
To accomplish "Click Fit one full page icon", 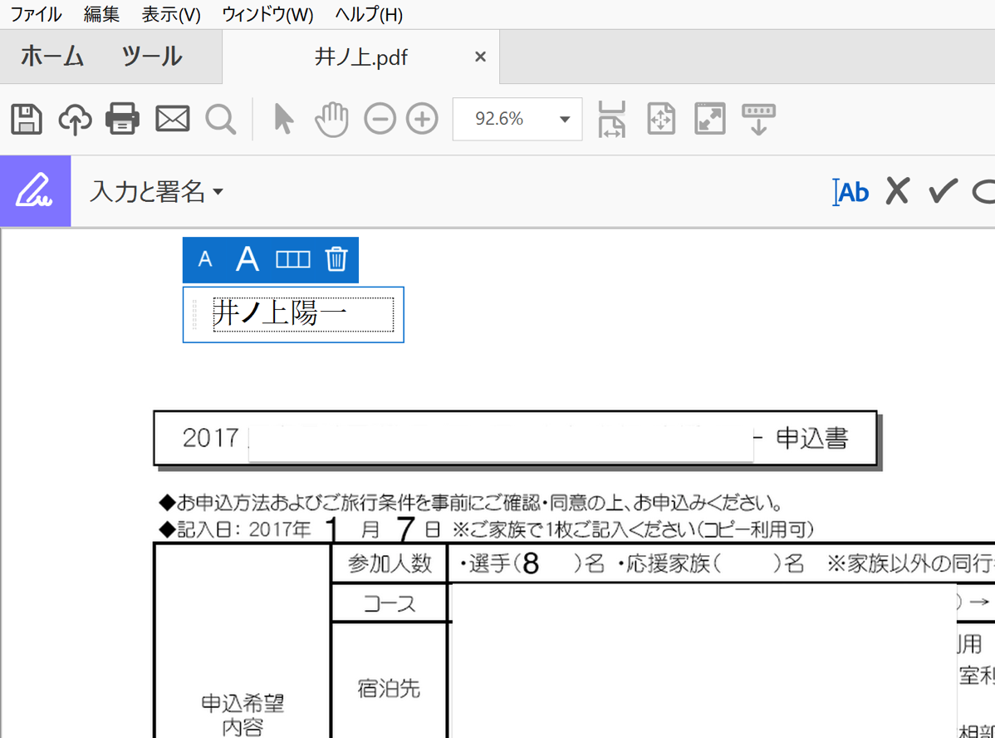I will [x=661, y=119].
